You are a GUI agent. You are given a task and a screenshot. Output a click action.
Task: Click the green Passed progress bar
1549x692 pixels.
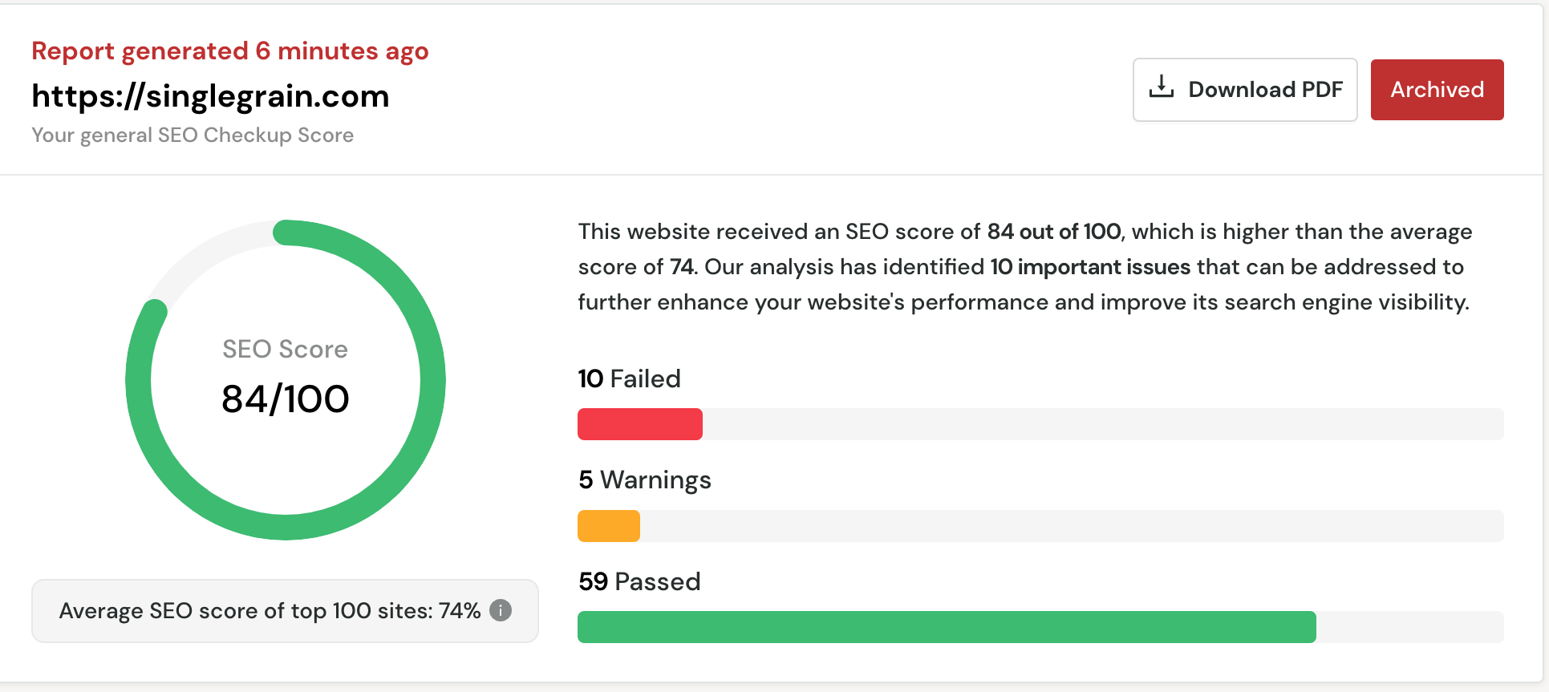click(x=946, y=627)
